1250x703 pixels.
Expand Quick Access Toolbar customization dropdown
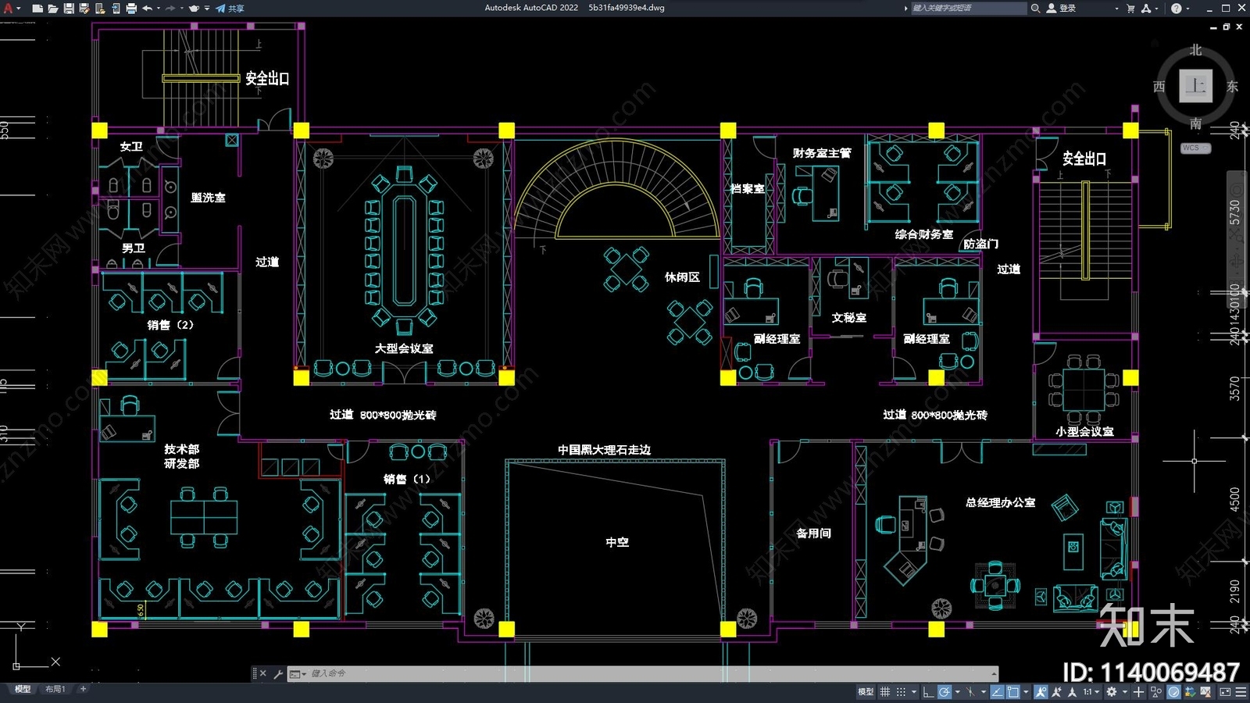coord(207,8)
